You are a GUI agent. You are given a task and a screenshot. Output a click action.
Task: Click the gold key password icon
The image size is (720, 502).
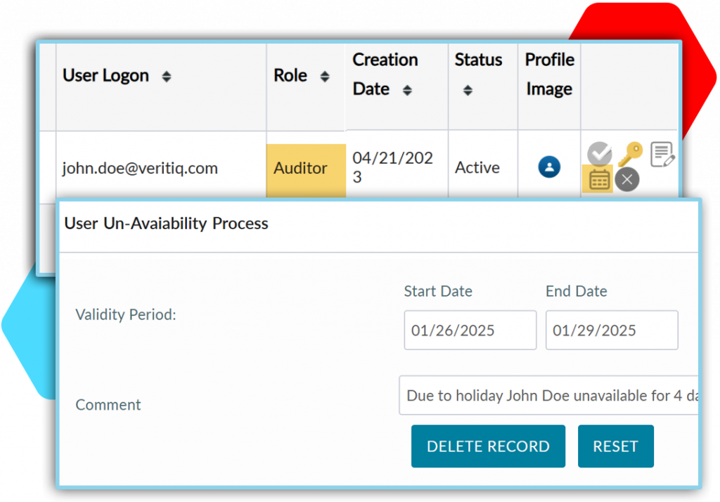[630, 153]
